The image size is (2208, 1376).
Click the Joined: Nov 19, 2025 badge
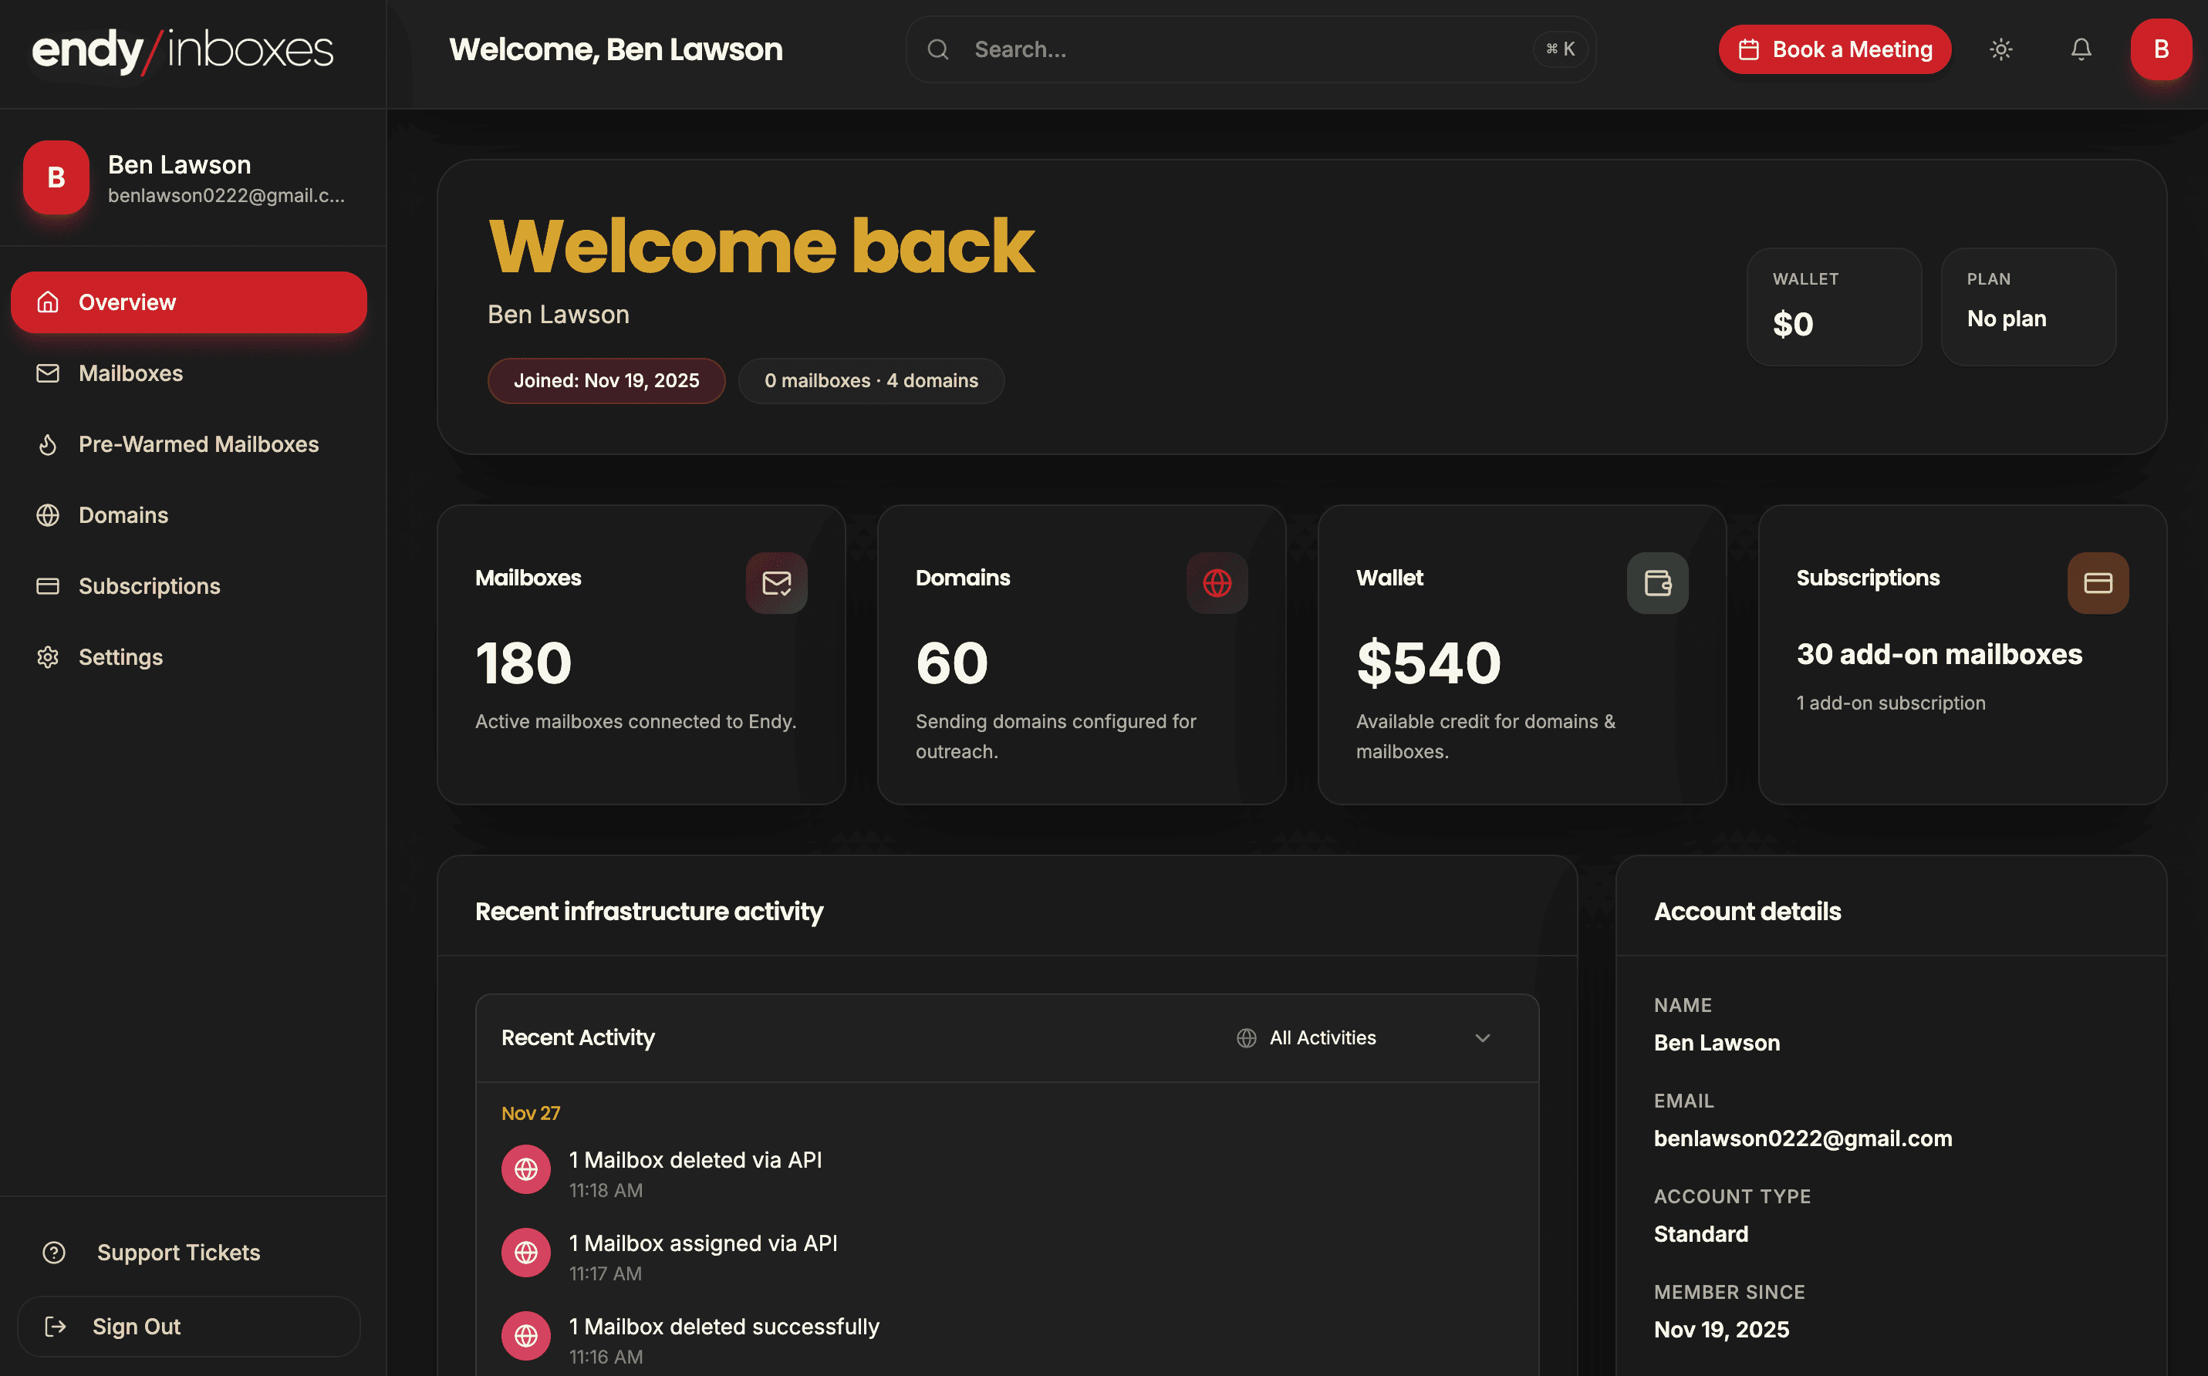pos(606,380)
